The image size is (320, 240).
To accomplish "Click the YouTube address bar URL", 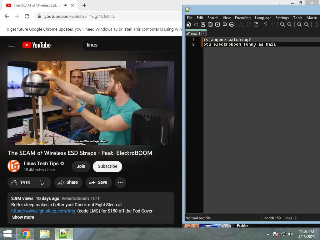I will coord(79,16).
